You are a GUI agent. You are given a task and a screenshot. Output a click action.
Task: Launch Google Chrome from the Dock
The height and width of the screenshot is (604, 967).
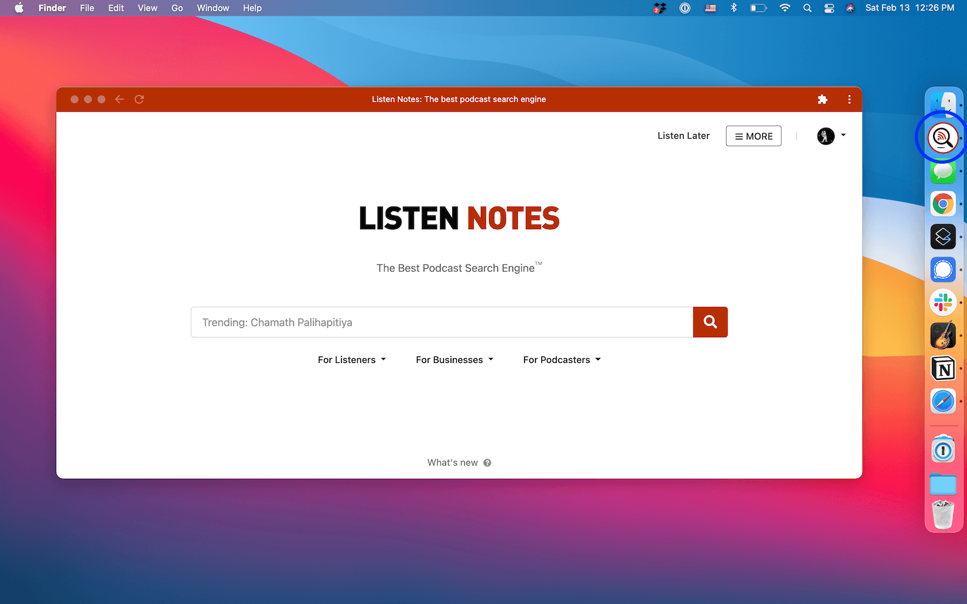pos(943,204)
